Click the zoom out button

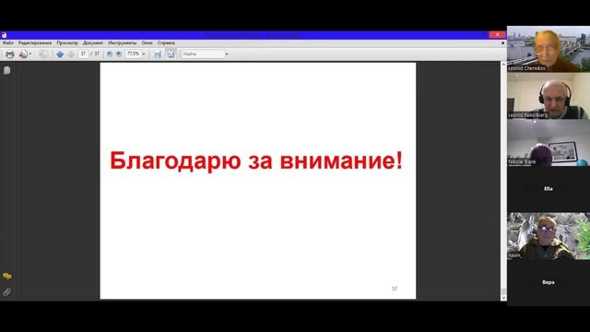click(110, 54)
